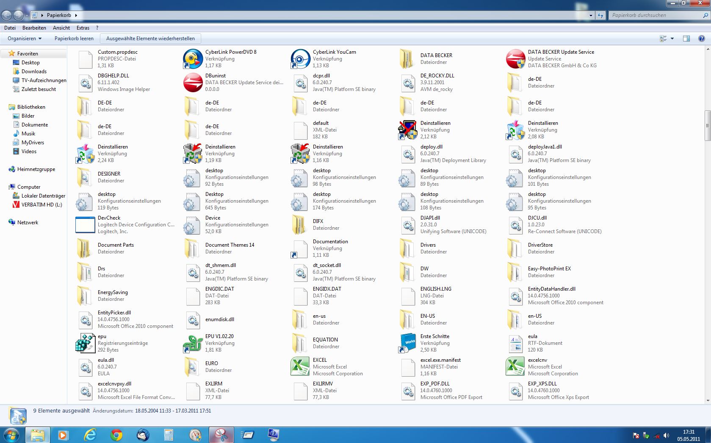Open the ? help menu
The width and height of the screenshot is (711, 443).
[x=97, y=28]
